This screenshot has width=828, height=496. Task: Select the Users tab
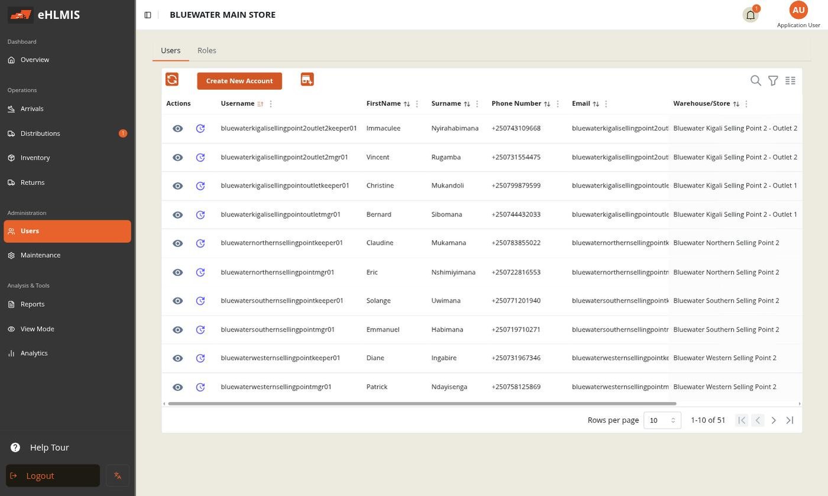(x=170, y=50)
